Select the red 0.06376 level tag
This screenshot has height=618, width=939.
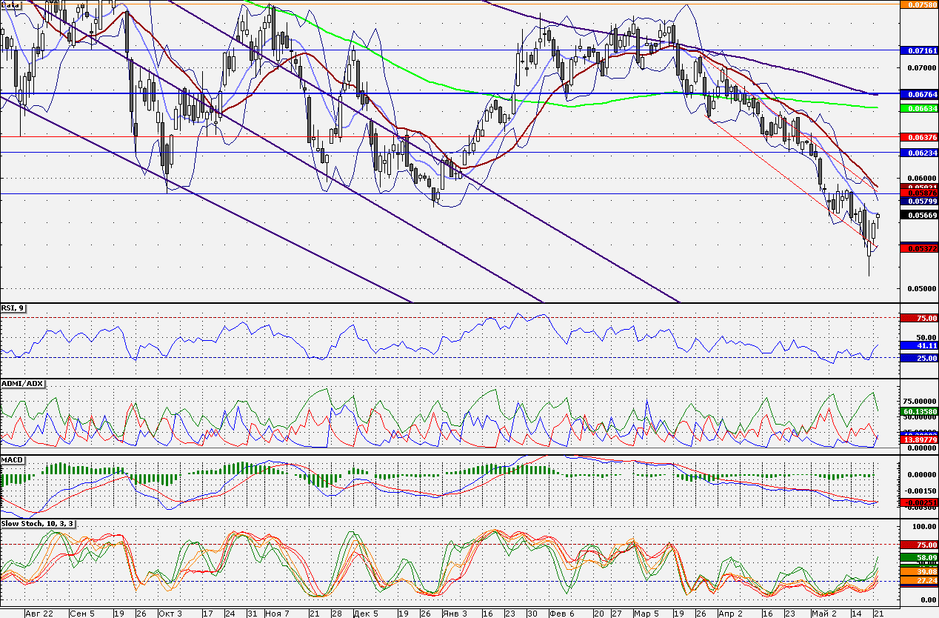click(918, 138)
